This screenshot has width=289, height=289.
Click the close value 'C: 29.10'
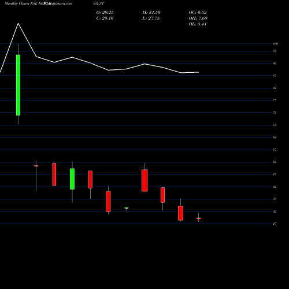[105, 18]
